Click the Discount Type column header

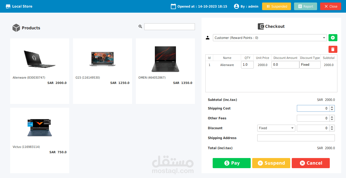tap(310, 58)
